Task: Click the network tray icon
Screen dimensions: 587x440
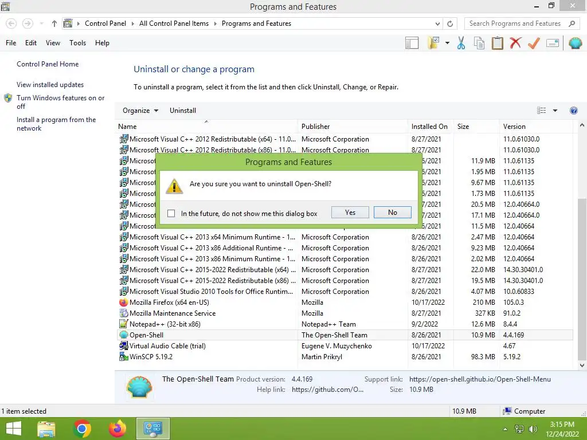Action: coord(519,429)
